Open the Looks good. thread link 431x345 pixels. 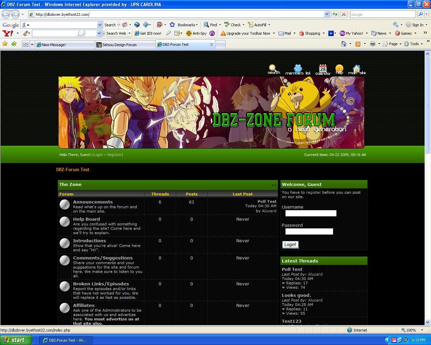(x=296, y=295)
